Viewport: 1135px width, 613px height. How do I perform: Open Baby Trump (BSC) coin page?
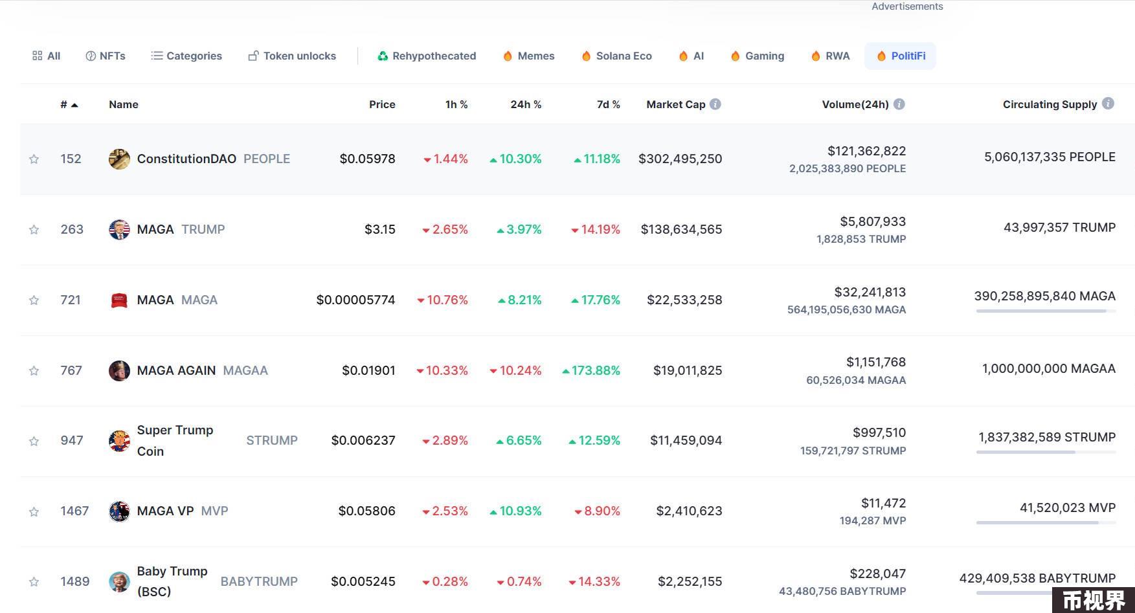172,581
